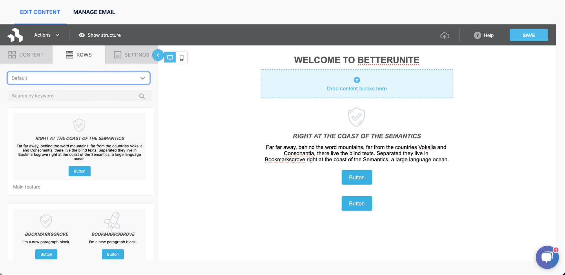Open the chat widget bubble
Image resolution: width=565 pixels, height=275 pixels.
pos(547,257)
